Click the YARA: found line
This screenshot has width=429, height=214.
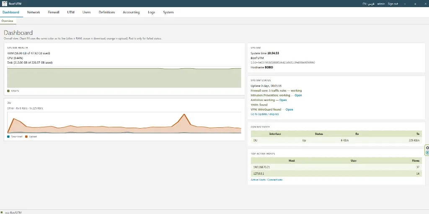(259, 105)
